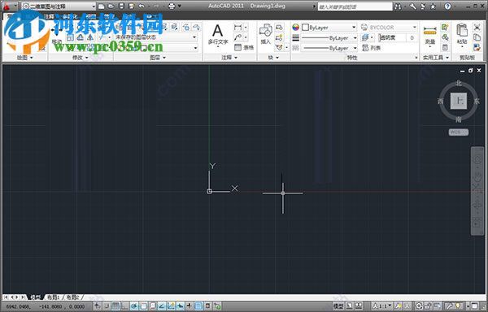Click the Undo arrow icon
Screen dimensions: 488x312
tap(142, 6)
